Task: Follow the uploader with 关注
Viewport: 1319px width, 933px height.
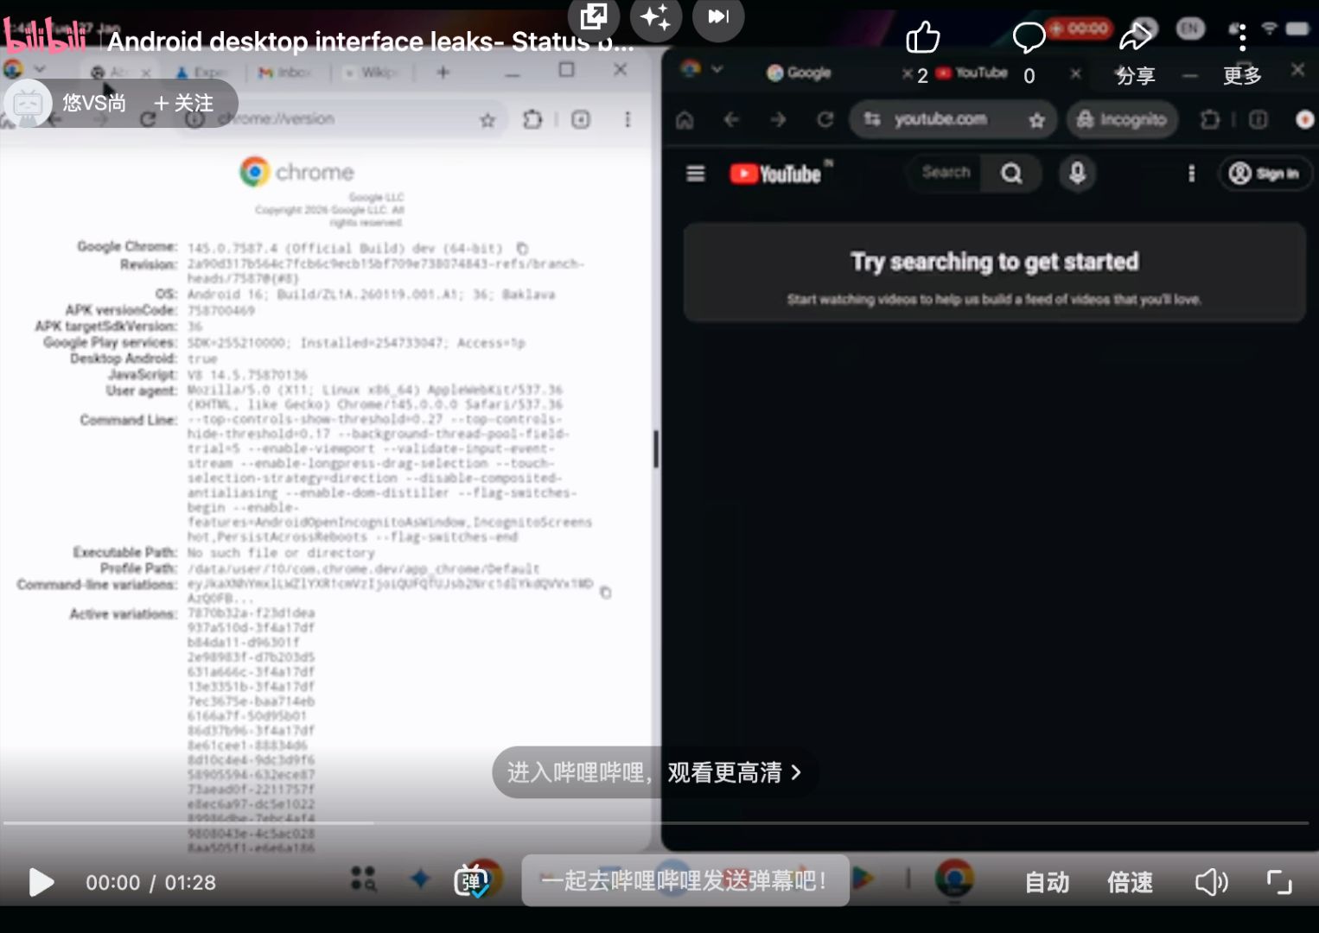Action: click(183, 104)
